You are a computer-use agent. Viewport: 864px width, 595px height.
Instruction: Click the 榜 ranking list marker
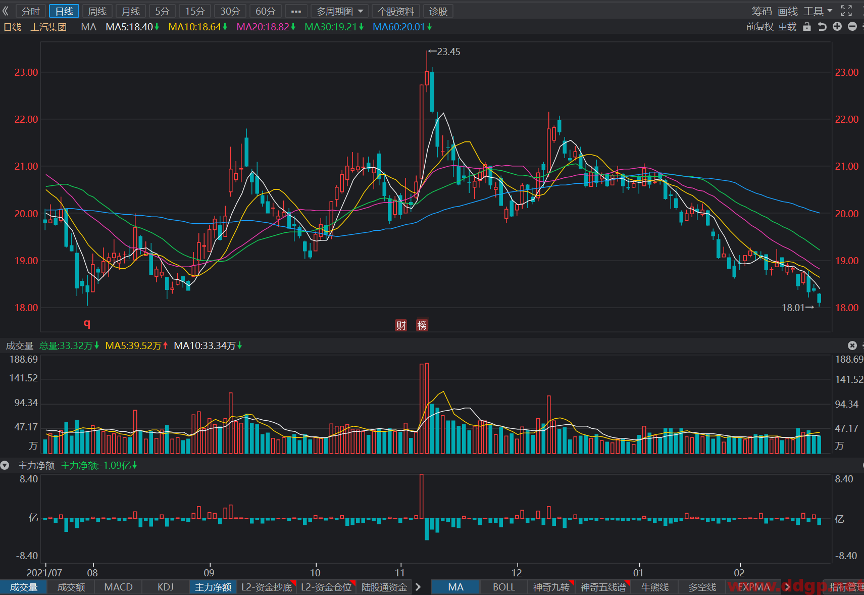pyautogui.click(x=422, y=325)
